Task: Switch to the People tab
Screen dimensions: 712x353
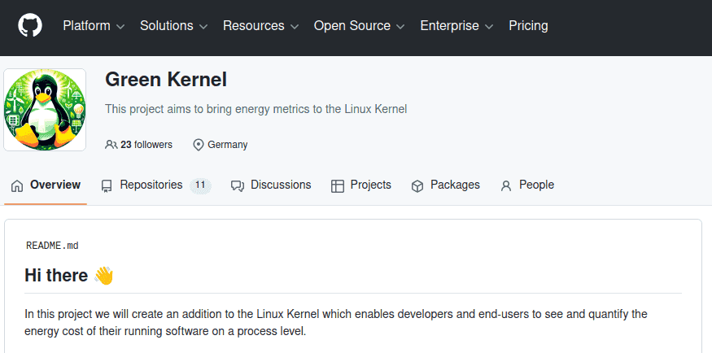Action: point(527,185)
